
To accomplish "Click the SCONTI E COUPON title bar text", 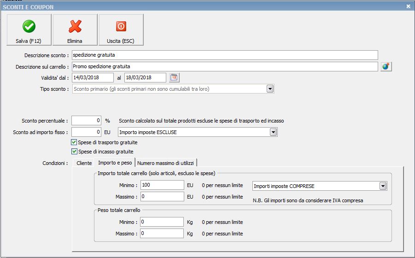I will pos(28,7).
